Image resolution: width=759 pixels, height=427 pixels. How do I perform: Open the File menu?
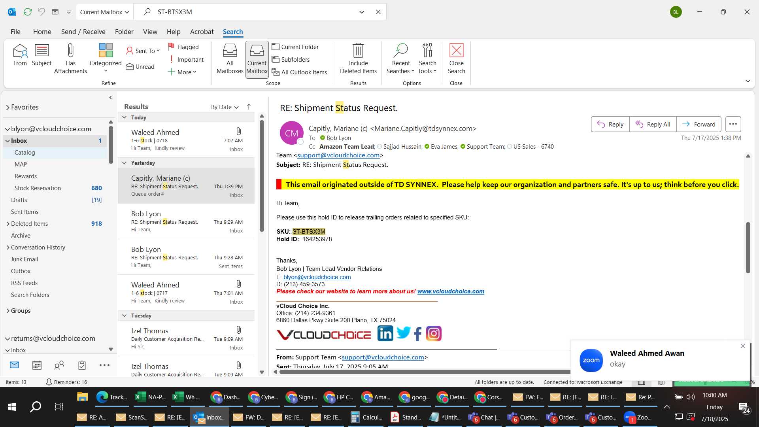(15, 32)
